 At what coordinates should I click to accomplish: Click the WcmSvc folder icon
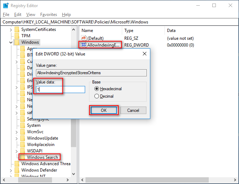(22, 132)
